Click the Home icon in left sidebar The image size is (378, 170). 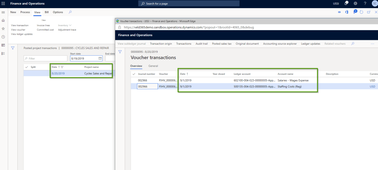[x=3, y=20]
